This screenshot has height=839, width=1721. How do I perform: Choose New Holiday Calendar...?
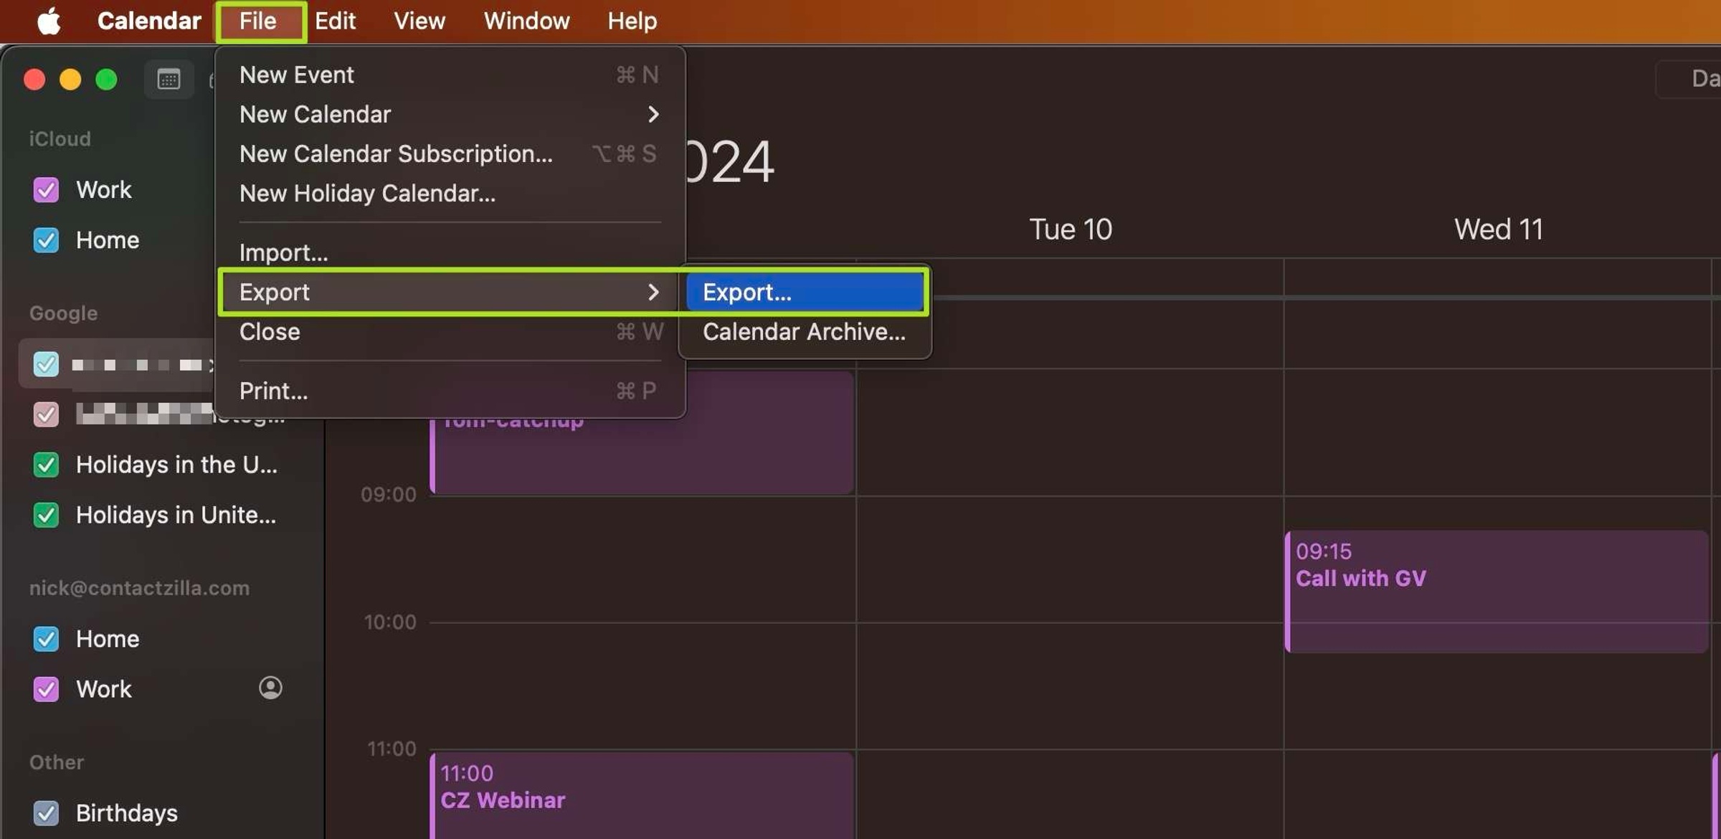(x=450, y=193)
